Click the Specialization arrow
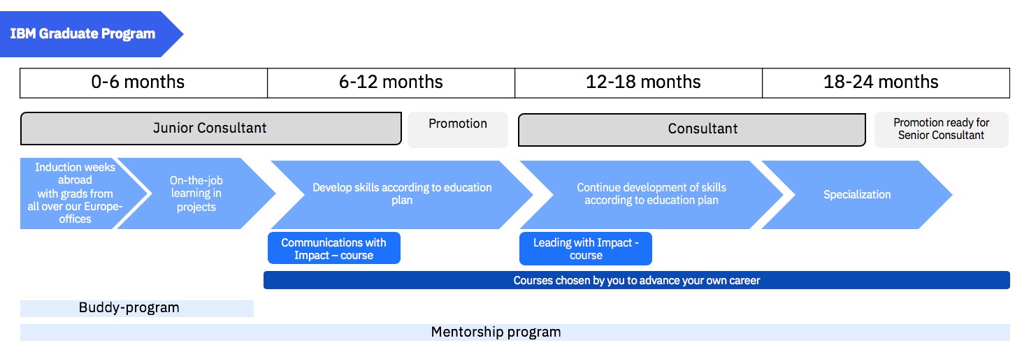 [x=857, y=194]
